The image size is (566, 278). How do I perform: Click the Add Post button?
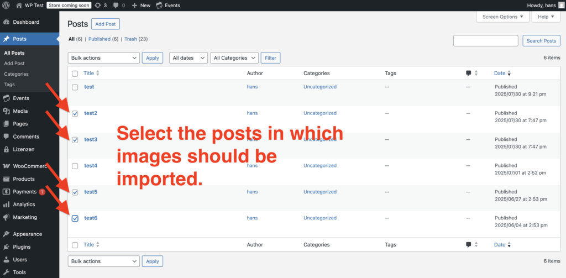click(x=106, y=24)
